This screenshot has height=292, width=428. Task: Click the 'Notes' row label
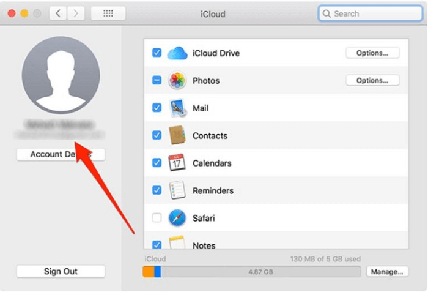[204, 245]
